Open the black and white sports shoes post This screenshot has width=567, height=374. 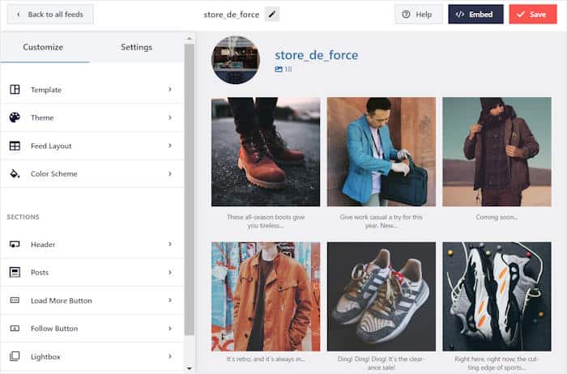click(497, 296)
